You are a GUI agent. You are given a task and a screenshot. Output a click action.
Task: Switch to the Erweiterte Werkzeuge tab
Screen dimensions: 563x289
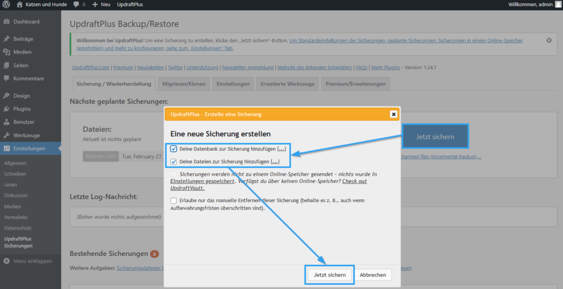(x=288, y=84)
